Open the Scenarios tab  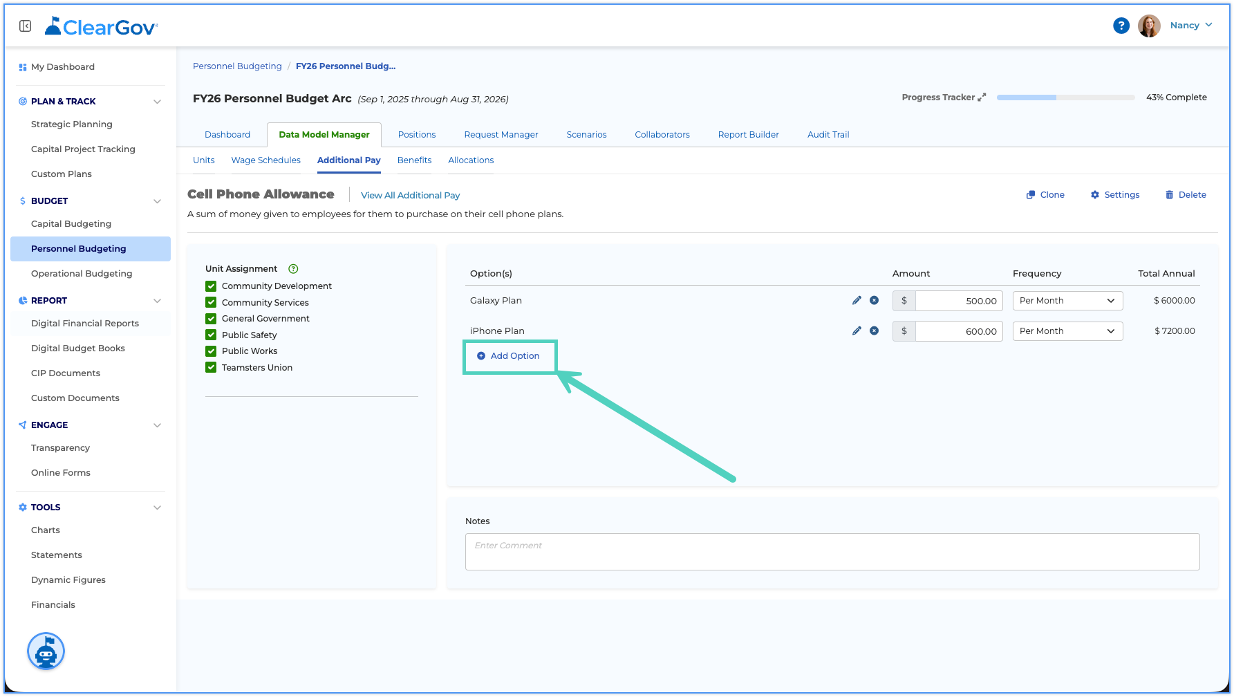[x=586, y=135]
